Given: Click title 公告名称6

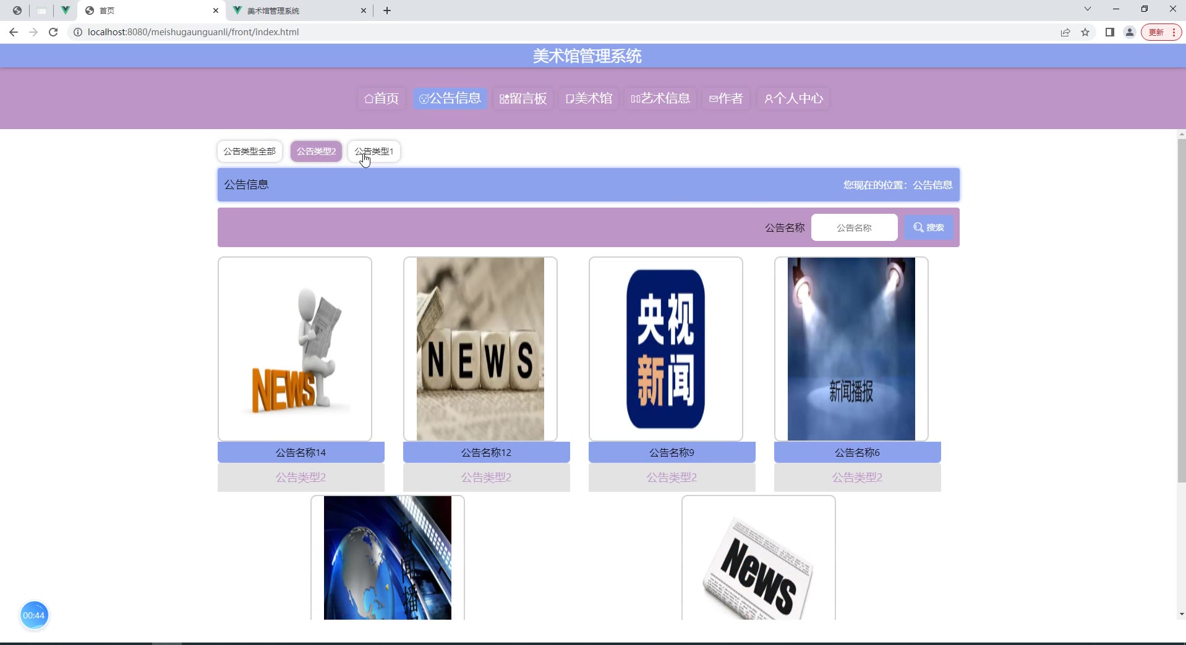Looking at the screenshot, I should (858, 452).
